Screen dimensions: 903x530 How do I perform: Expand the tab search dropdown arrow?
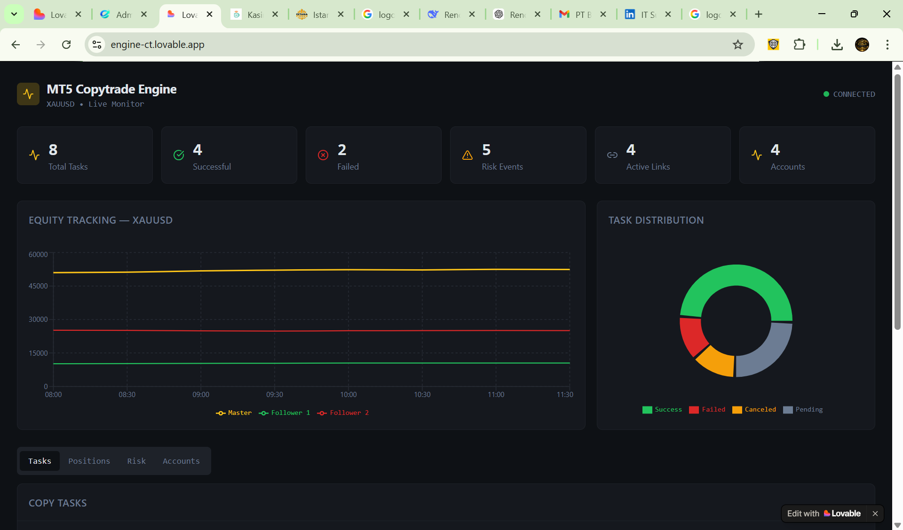tap(14, 14)
